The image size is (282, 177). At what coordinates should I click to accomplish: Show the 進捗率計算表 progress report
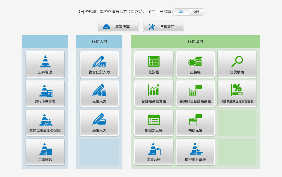pyautogui.click(x=195, y=152)
